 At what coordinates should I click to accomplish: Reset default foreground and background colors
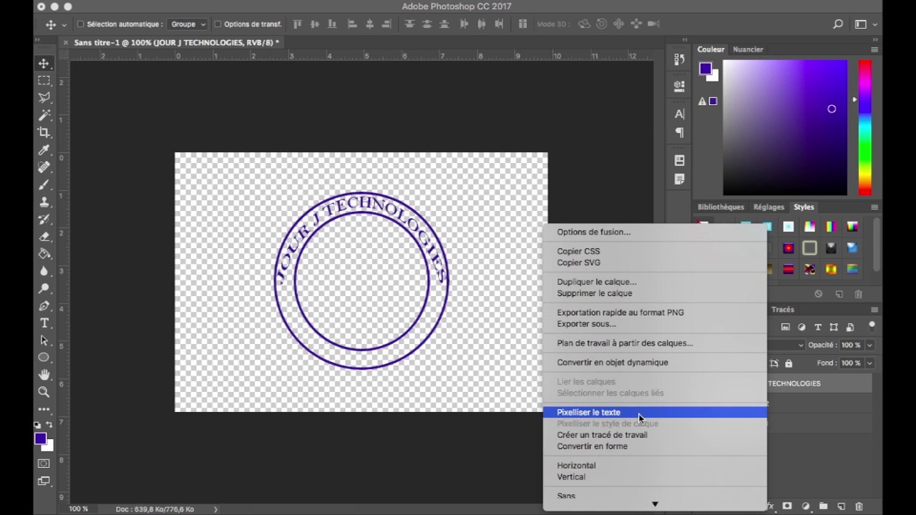pyautogui.click(x=38, y=425)
